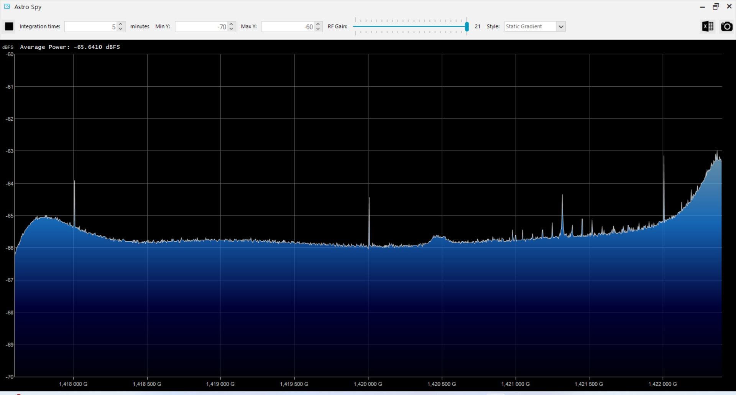
Task: Close the Astro Spy window
Action: (x=729, y=7)
